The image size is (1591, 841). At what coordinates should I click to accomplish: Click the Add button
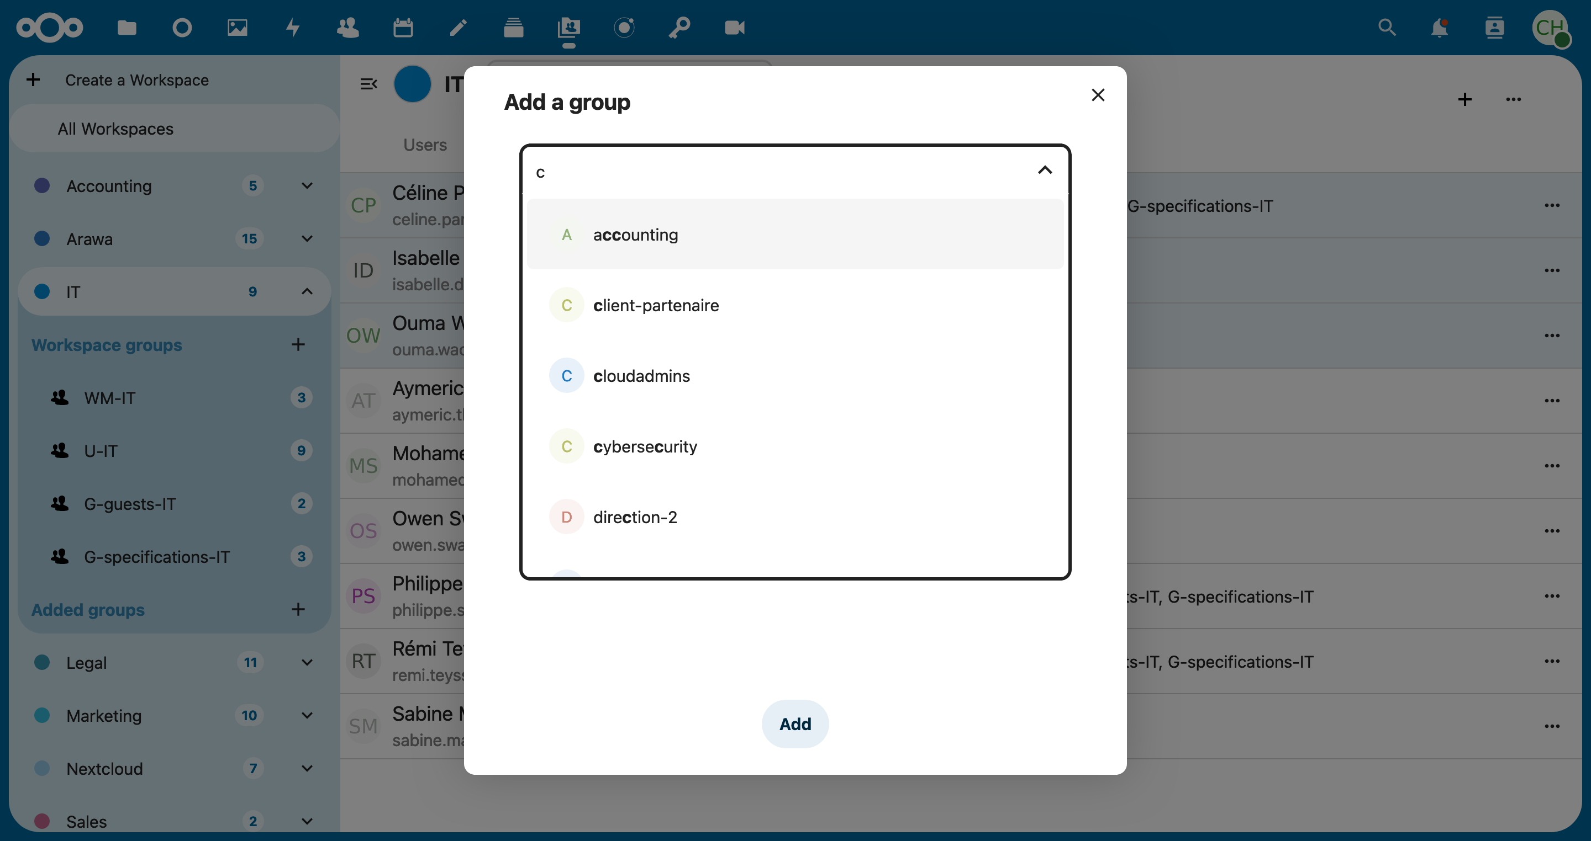click(x=795, y=724)
